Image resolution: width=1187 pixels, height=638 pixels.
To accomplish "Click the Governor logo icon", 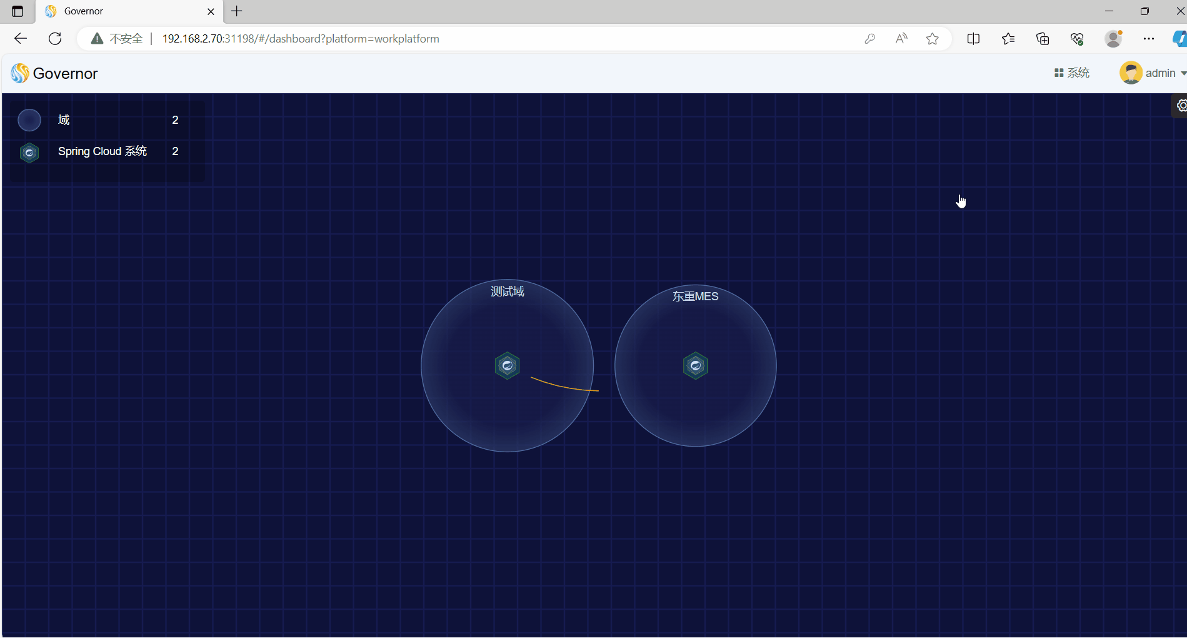I will (x=20, y=73).
